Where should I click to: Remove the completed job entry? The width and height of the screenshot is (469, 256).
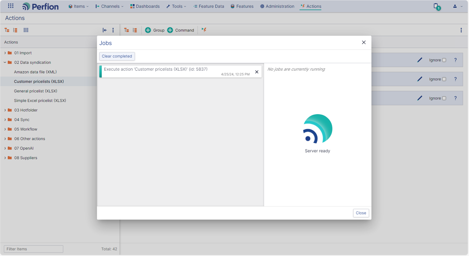click(x=257, y=72)
